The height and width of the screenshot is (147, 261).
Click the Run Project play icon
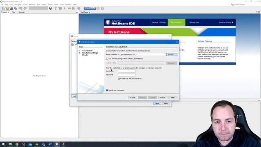(64, 8)
